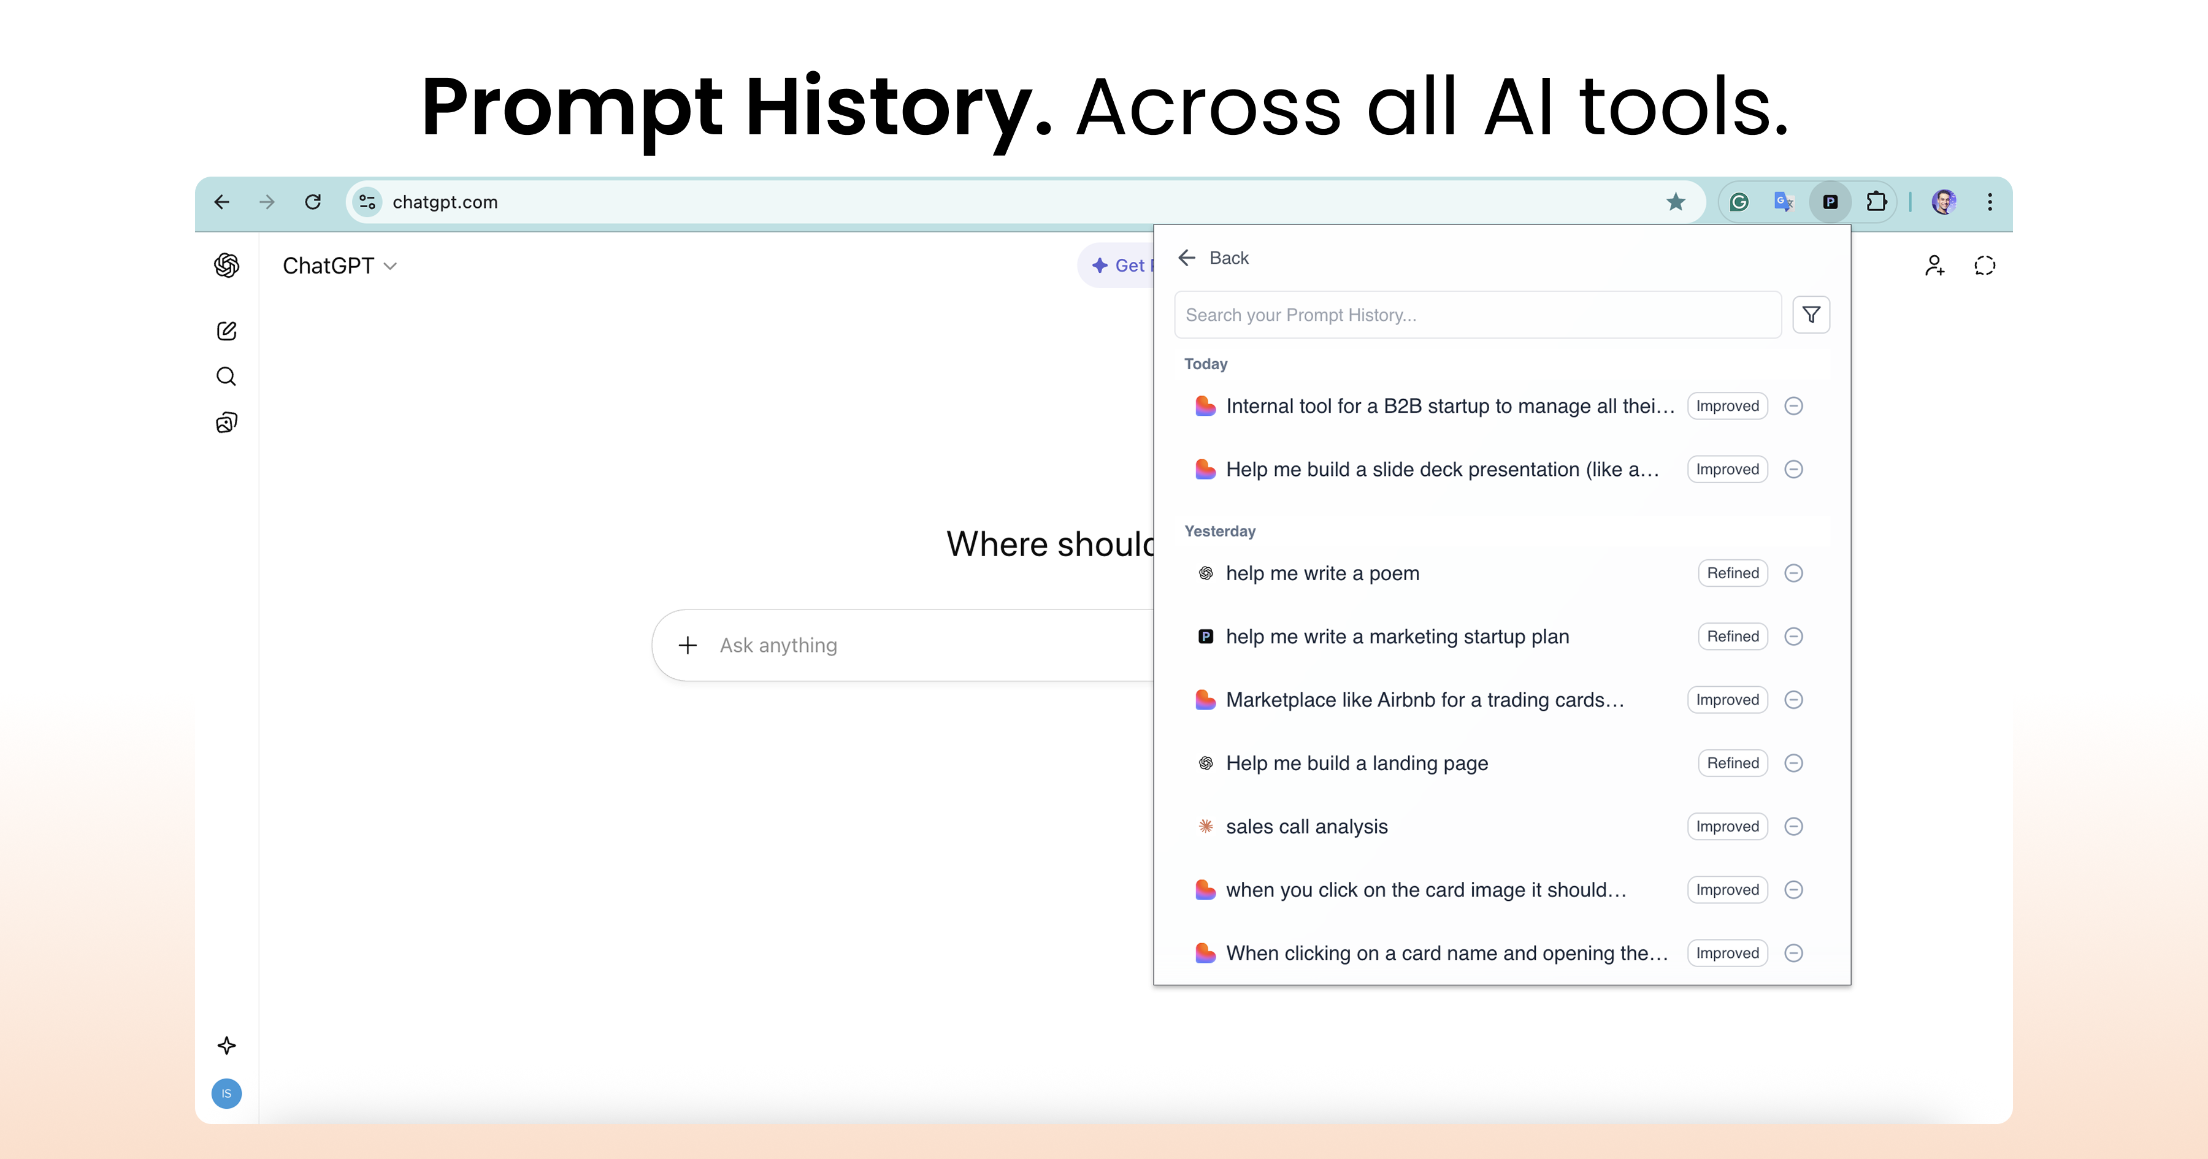This screenshot has width=2208, height=1159.
Task: Open the image library icon in the sidebar
Action: point(226,421)
